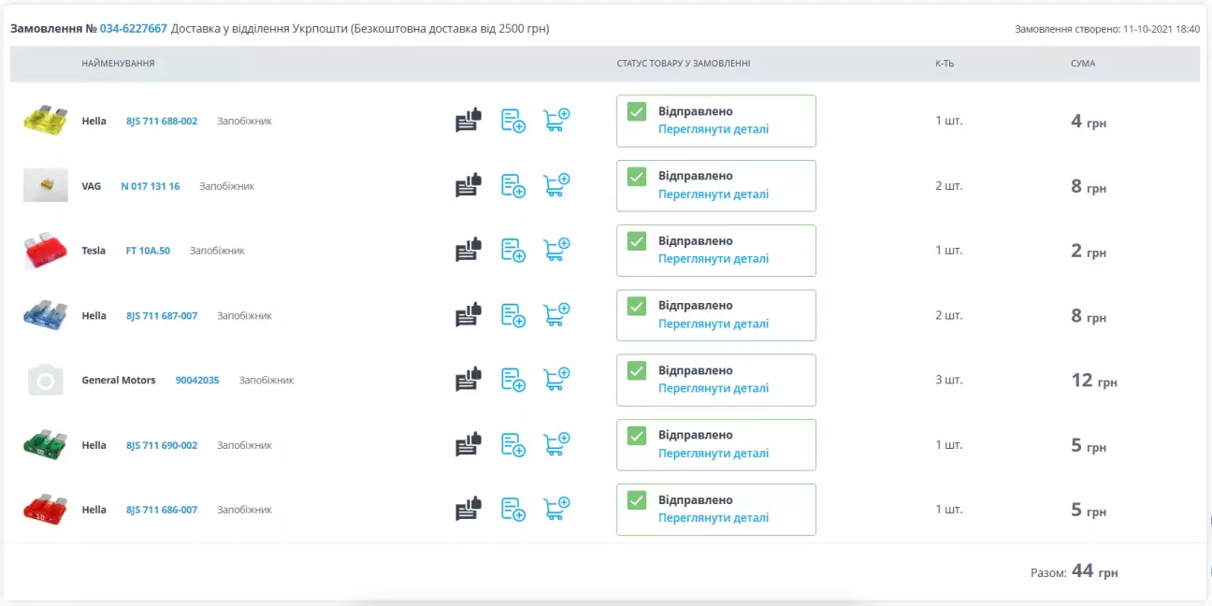Image resolution: width=1212 pixels, height=606 pixels.
Task: Add Hella 8JS 711 688-002 to a list
Action: (x=513, y=121)
